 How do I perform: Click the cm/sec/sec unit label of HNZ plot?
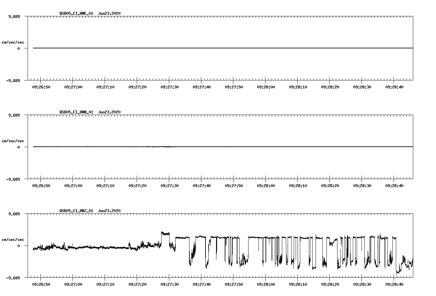pyautogui.click(x=13, y=240)
